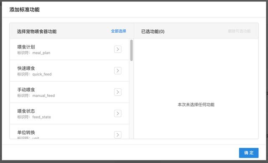Click the greyed-out link beside 已选功能
The image size is (268, 163).
(239, 31)
